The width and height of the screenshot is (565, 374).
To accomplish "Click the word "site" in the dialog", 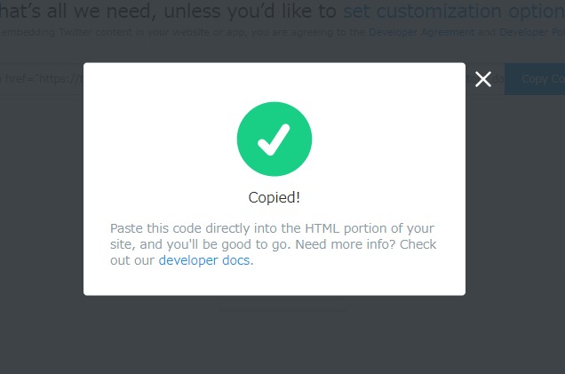I will tap(121, 244).
